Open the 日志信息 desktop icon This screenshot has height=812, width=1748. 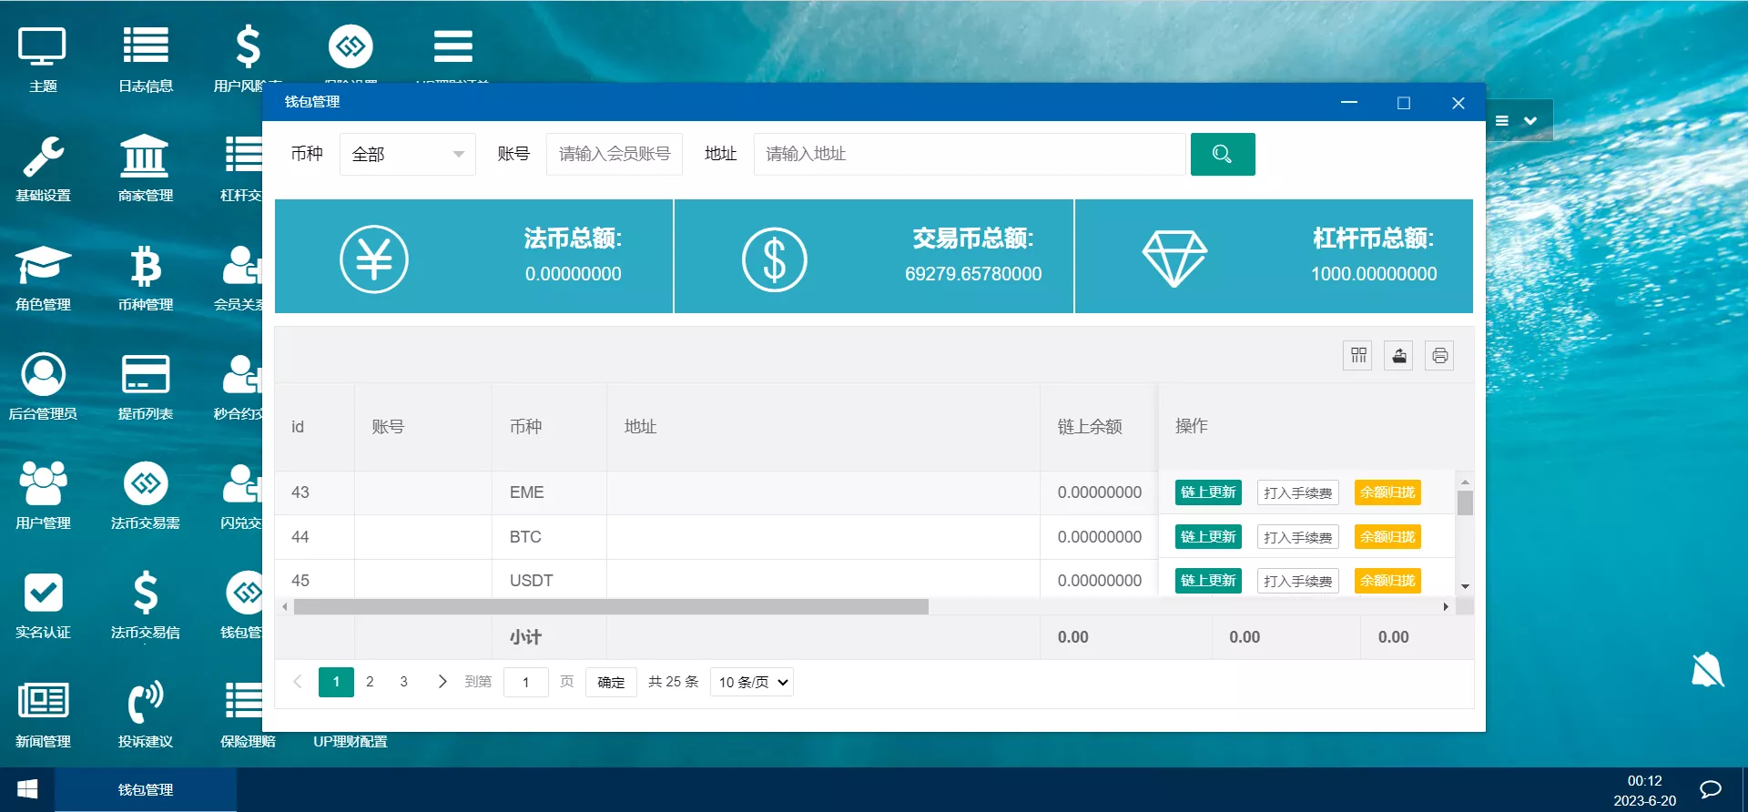point(146,58)
